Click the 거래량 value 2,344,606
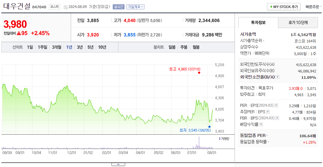The height and width of the screenshot is (167, 323). pyautogui.click(x=209, y=20)
